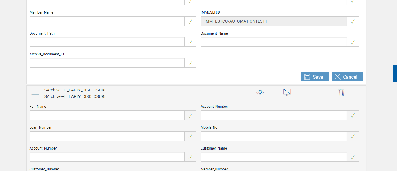The height and width of the screenshot is (171, 397).
Task: Click checkmark beside Document_Name field
Action: click(353, 42)
